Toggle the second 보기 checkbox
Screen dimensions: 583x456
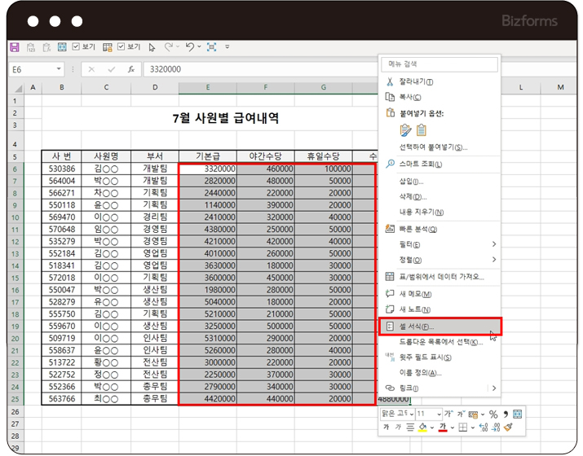pyautogui.click(x=121, y=47)
